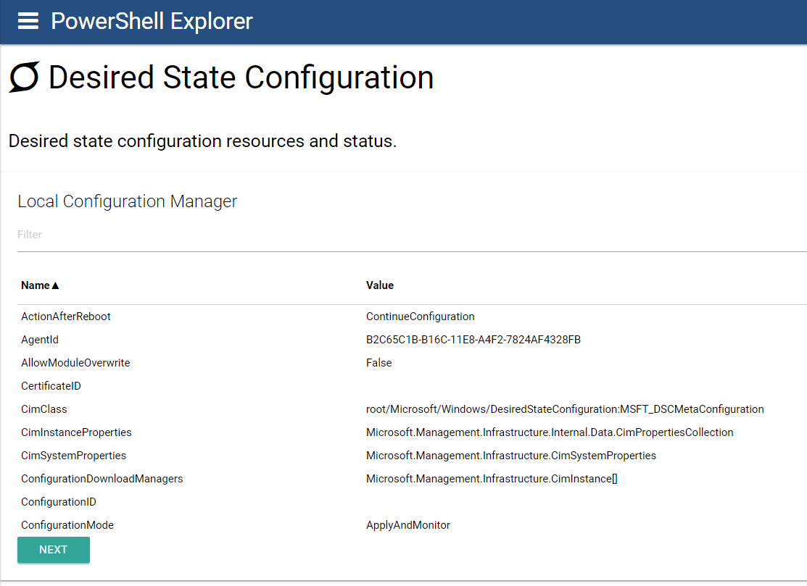Image resolution: width=807 pixels, height=586 pixels.
Task: Click the resources and status description text
Action: click(202, 141)
